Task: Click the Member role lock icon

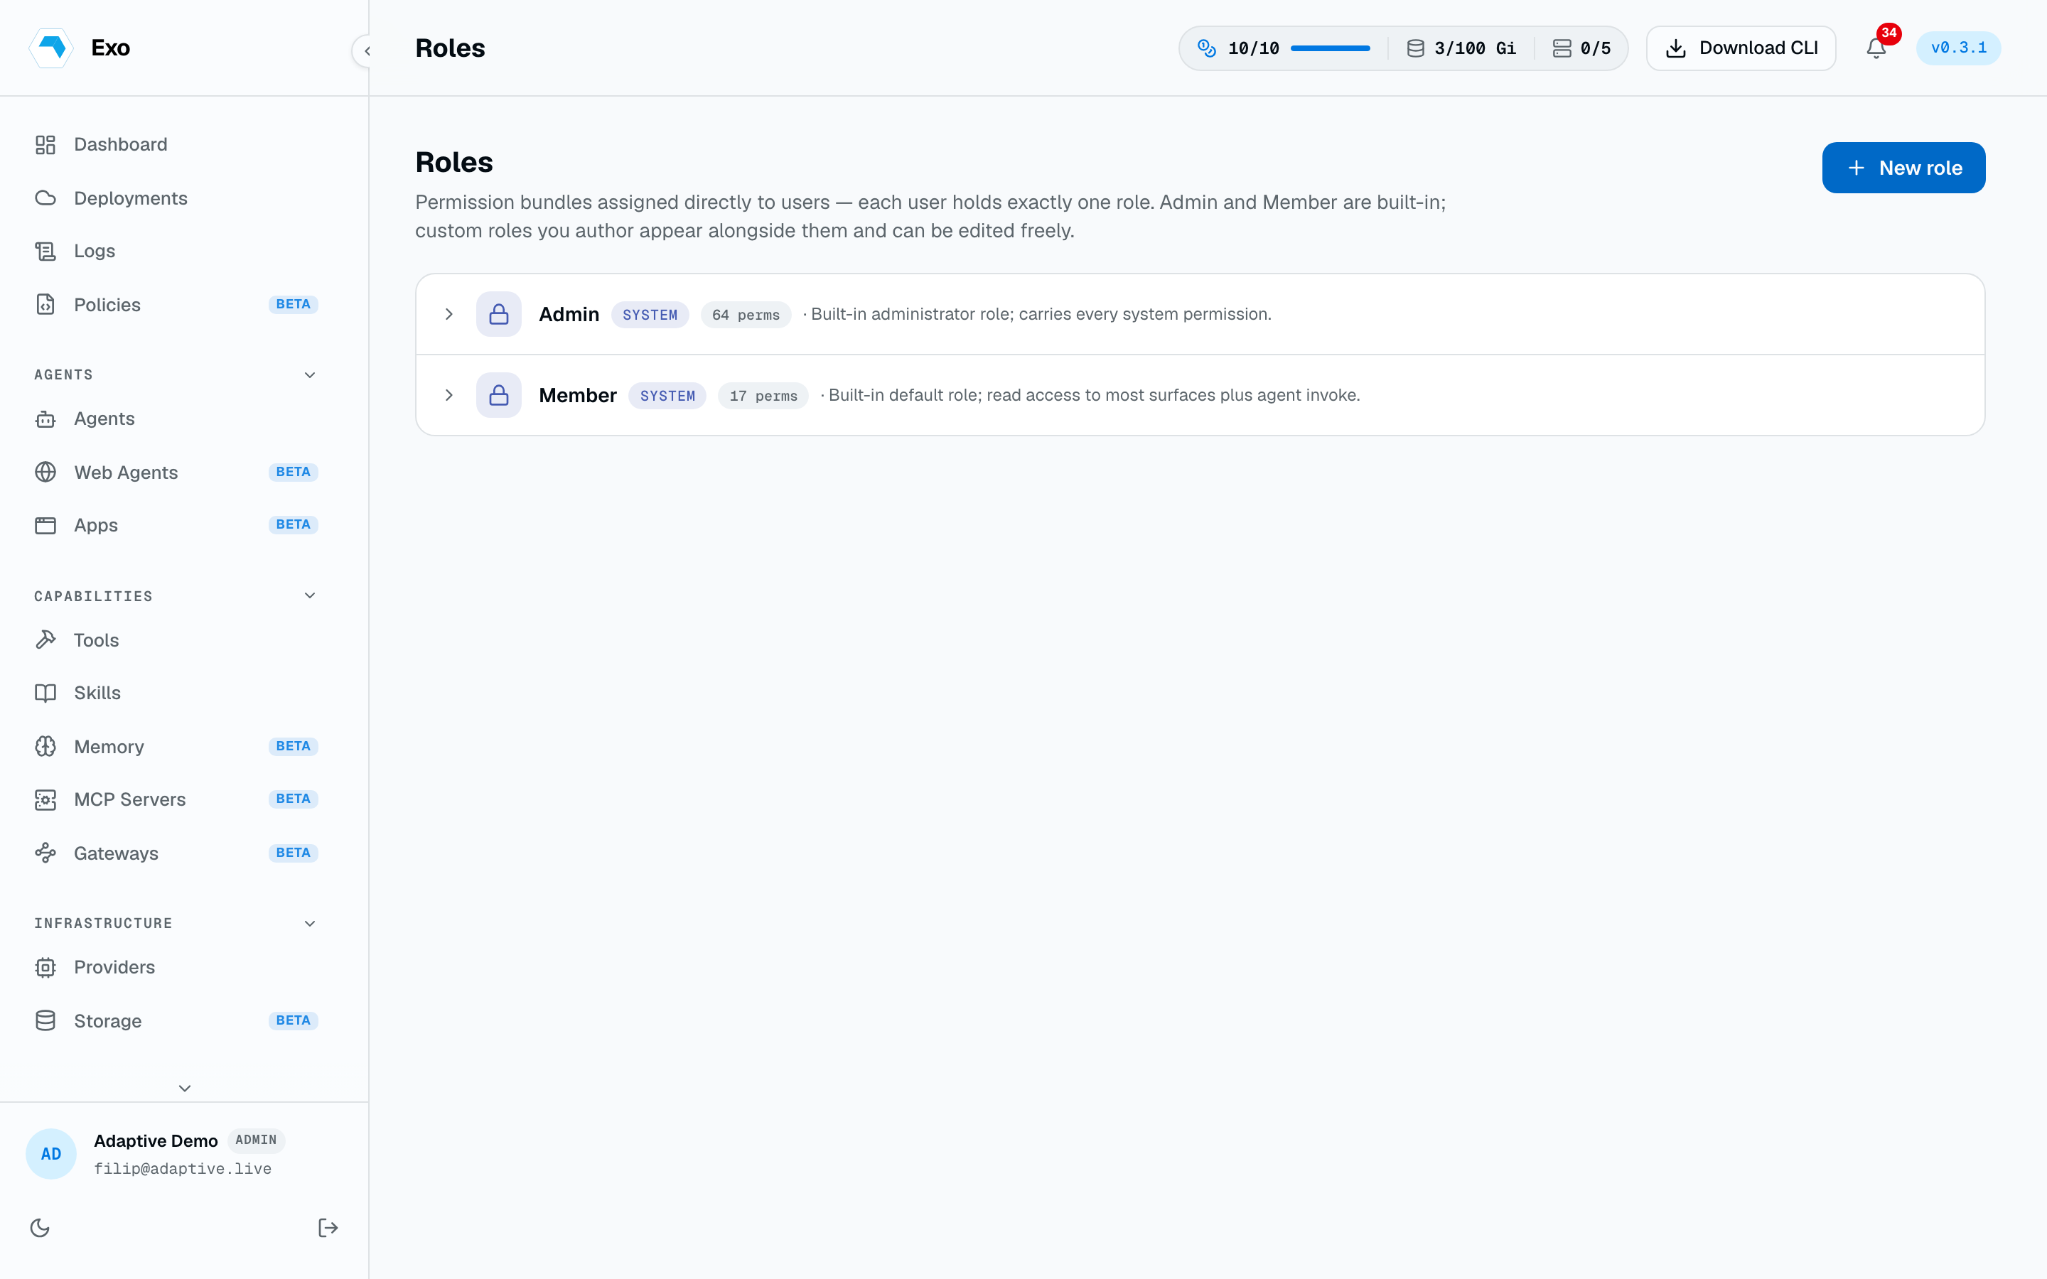Action: [x=499, y=395]
